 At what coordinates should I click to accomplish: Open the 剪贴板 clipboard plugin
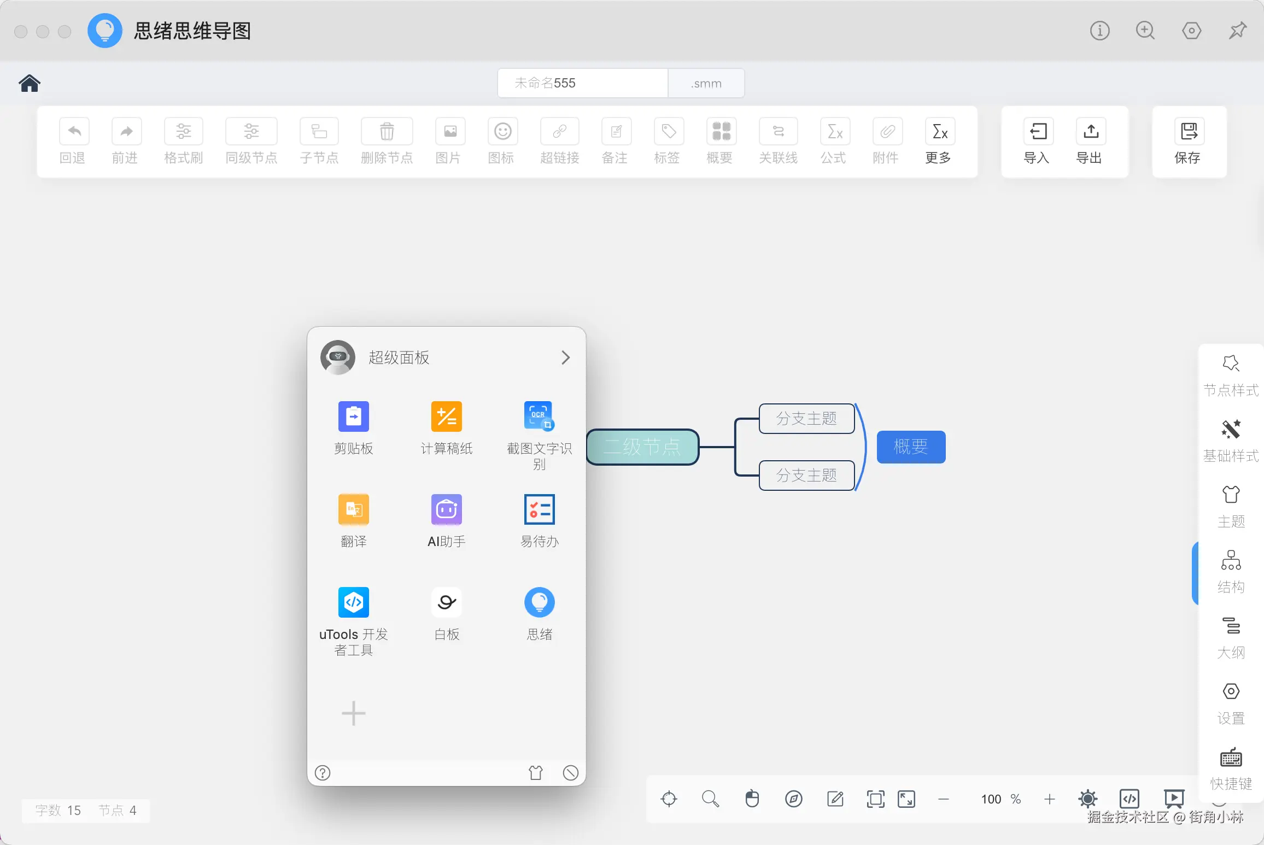(353, 416)
